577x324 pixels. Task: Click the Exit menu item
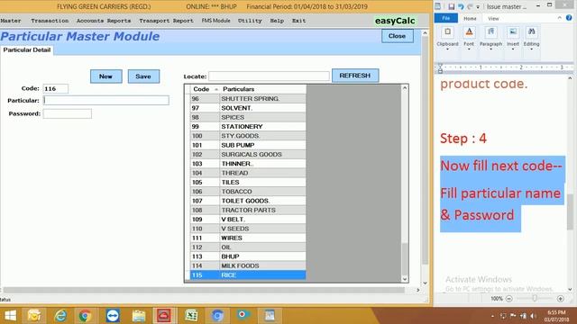[x=298, y=21]
